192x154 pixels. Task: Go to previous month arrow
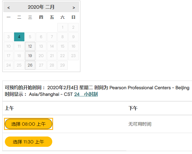tap(9, 7)
